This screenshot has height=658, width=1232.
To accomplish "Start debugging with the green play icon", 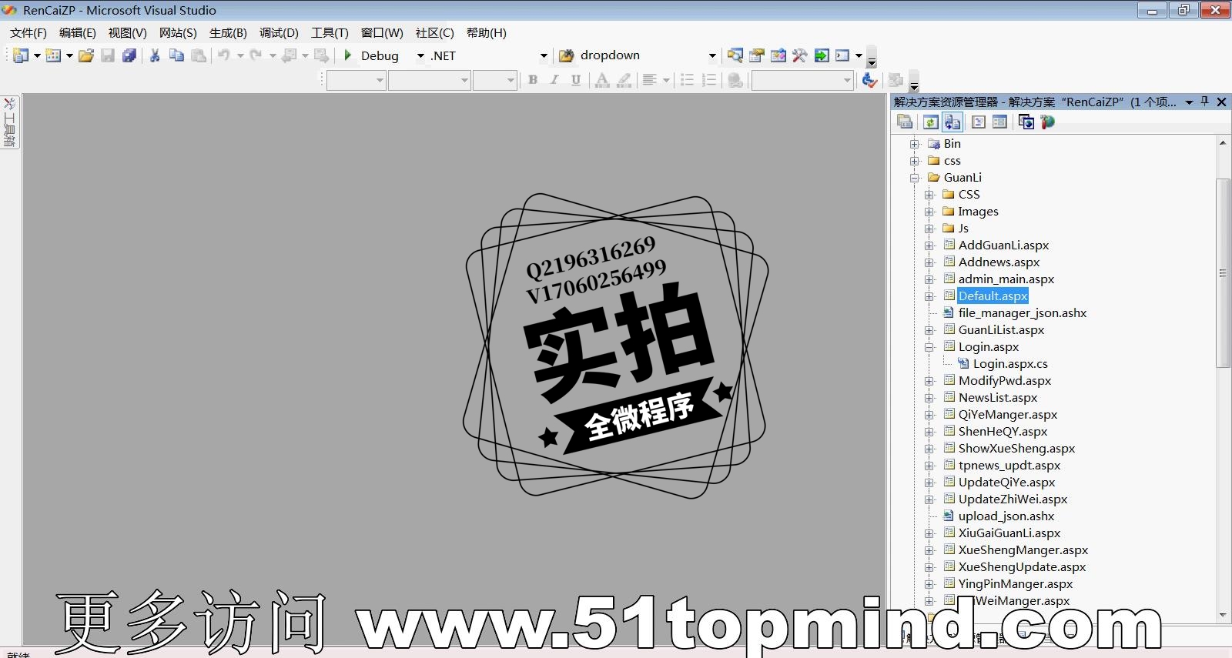I will [348, 55].
